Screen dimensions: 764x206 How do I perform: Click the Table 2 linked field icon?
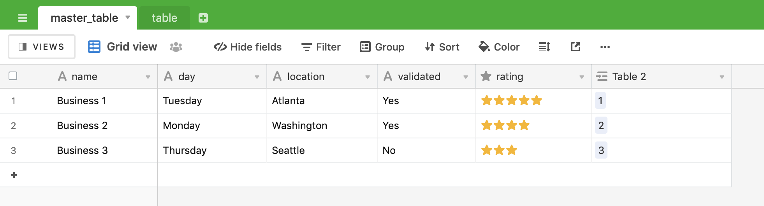tap(602, 76)
